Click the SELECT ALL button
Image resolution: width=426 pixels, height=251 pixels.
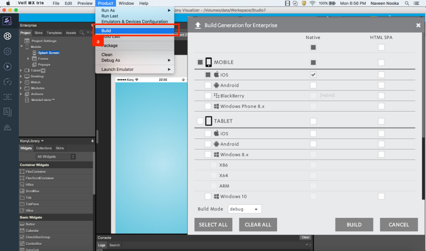click(213, 225)
